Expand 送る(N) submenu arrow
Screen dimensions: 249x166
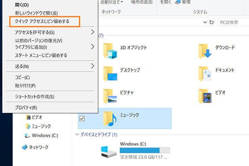[x=93, y=66]
